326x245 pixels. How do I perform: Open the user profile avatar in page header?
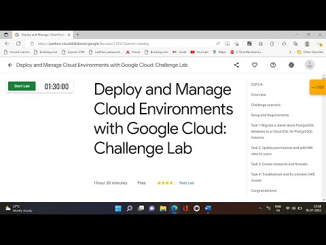coord(310,65)
